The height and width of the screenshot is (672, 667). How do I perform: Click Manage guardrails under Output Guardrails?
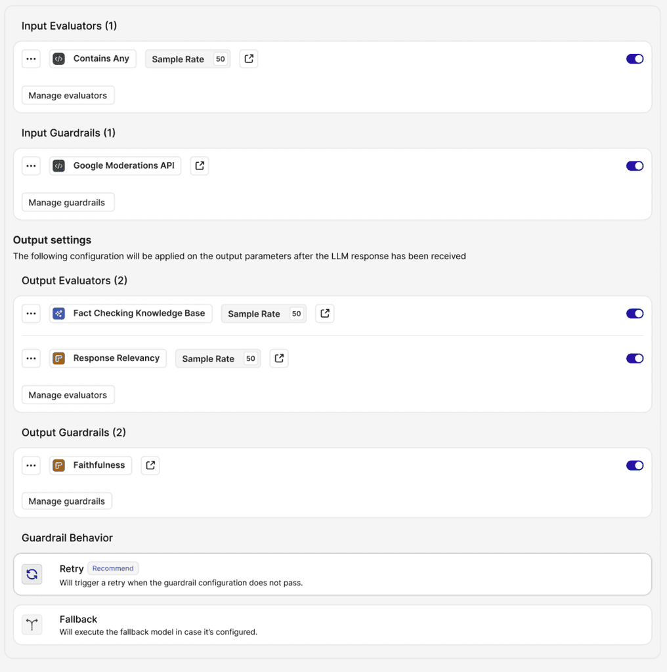[67, 501]
